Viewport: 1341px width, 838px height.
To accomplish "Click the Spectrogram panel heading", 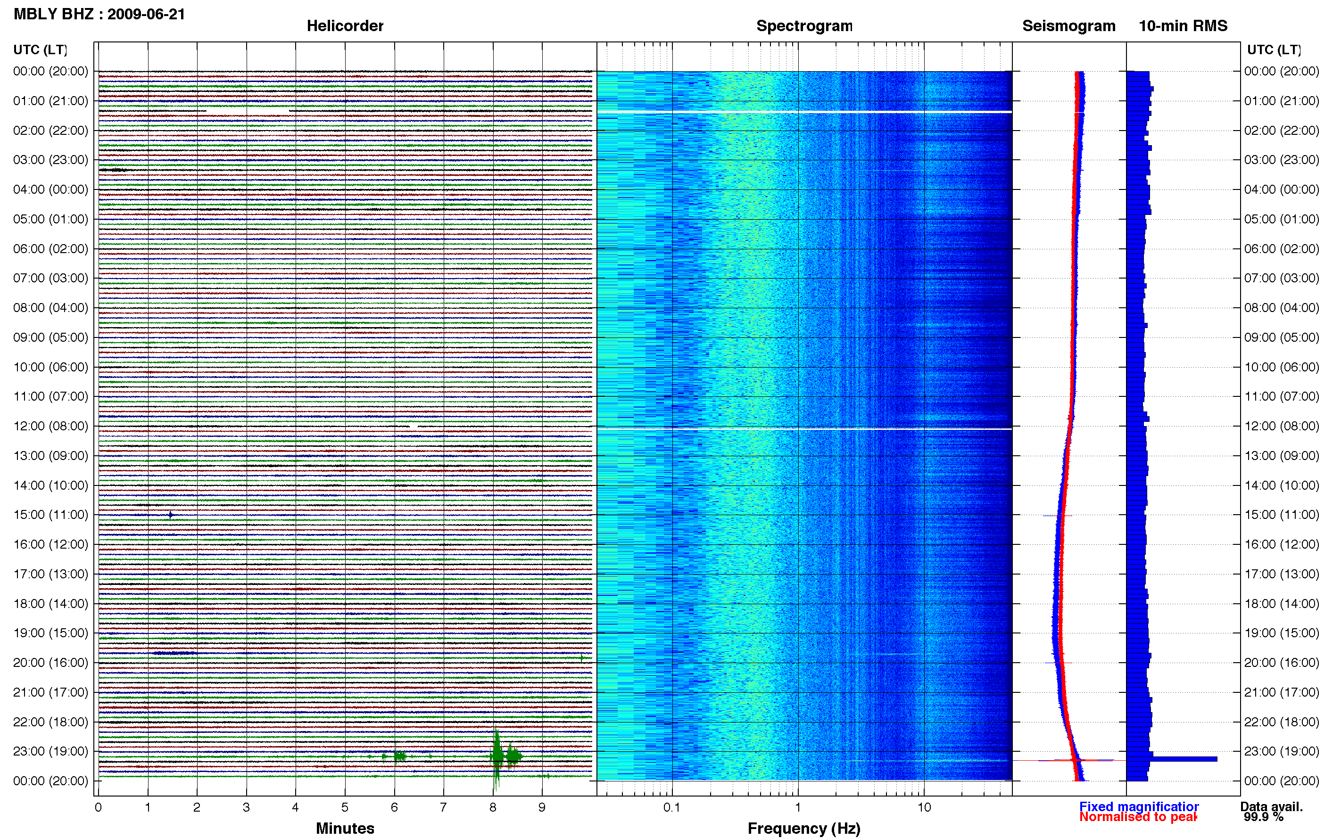I will [804, 26].
